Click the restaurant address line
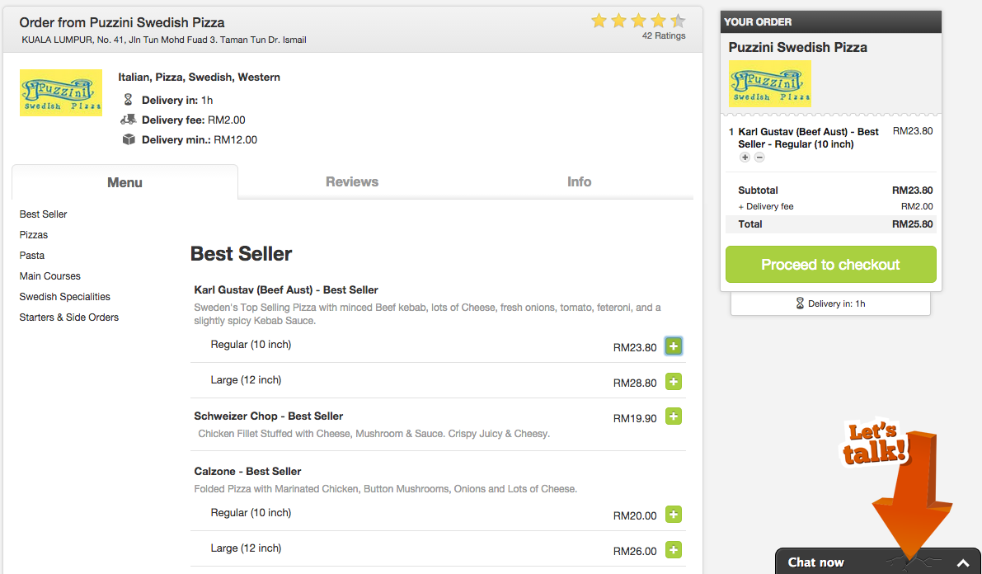This screenshot has width=982, height=574. coord(164,40)
